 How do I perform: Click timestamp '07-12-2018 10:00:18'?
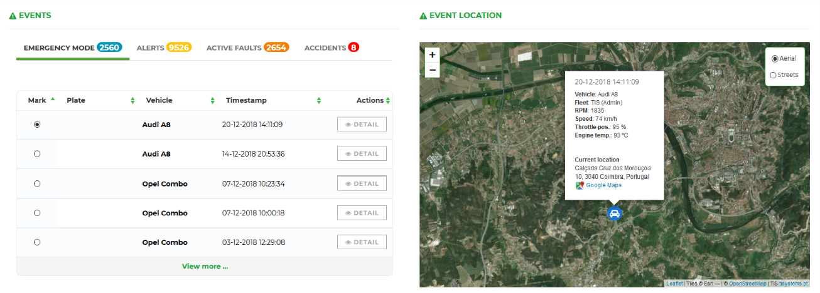(253, 213)
